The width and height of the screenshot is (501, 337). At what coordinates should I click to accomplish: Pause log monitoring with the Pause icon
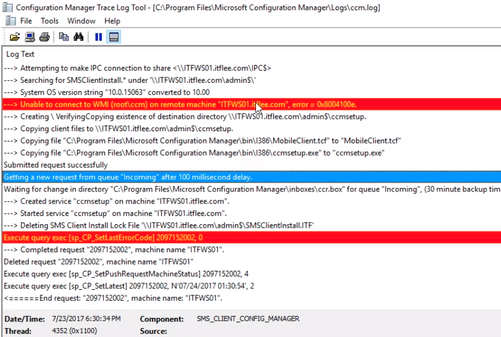click(98, 37)
